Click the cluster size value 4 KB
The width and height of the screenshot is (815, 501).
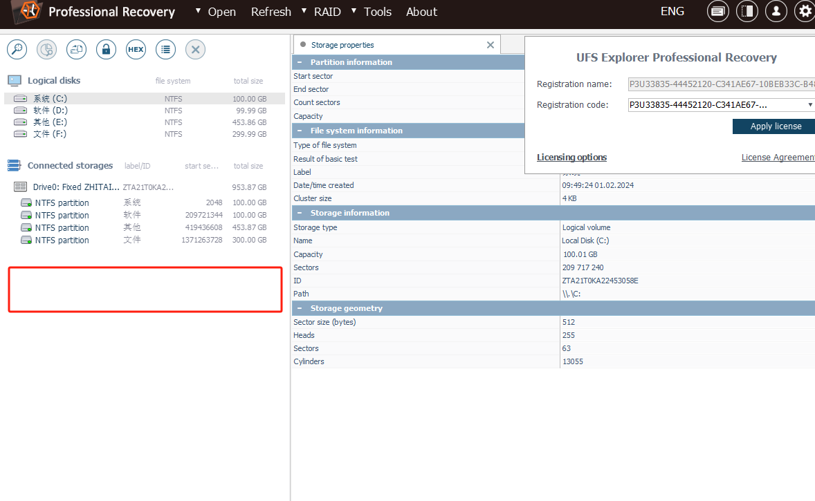[x=569, y=198]
